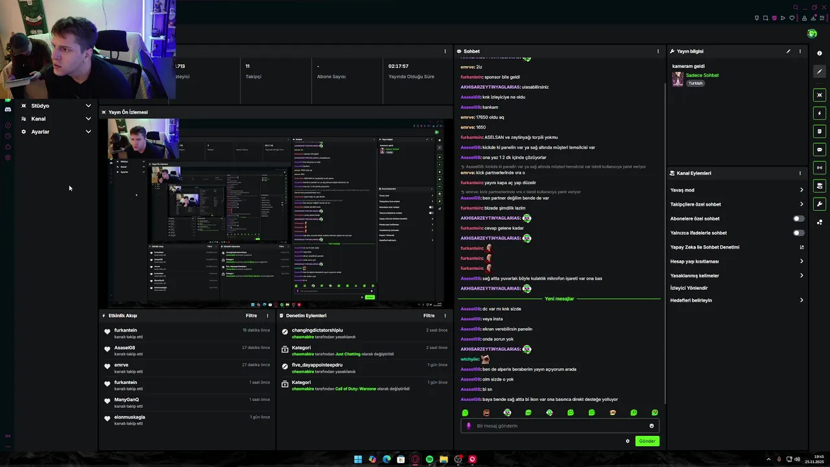Toggle stream preview widget icon in right rail
Image resolution: width=830 pixels, height=467 pixels.
[x=820, y=95]
